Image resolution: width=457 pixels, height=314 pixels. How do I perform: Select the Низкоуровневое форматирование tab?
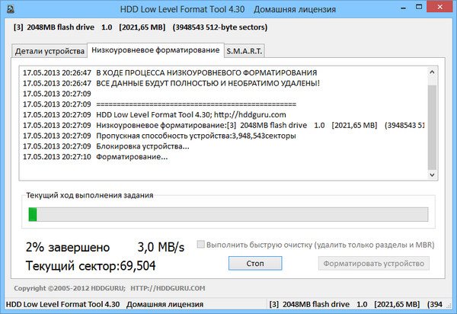coord(154,51)
